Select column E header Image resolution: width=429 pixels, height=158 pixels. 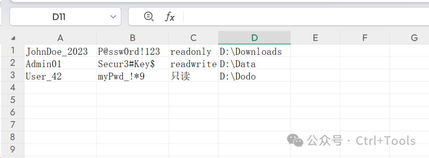(315, 38)
